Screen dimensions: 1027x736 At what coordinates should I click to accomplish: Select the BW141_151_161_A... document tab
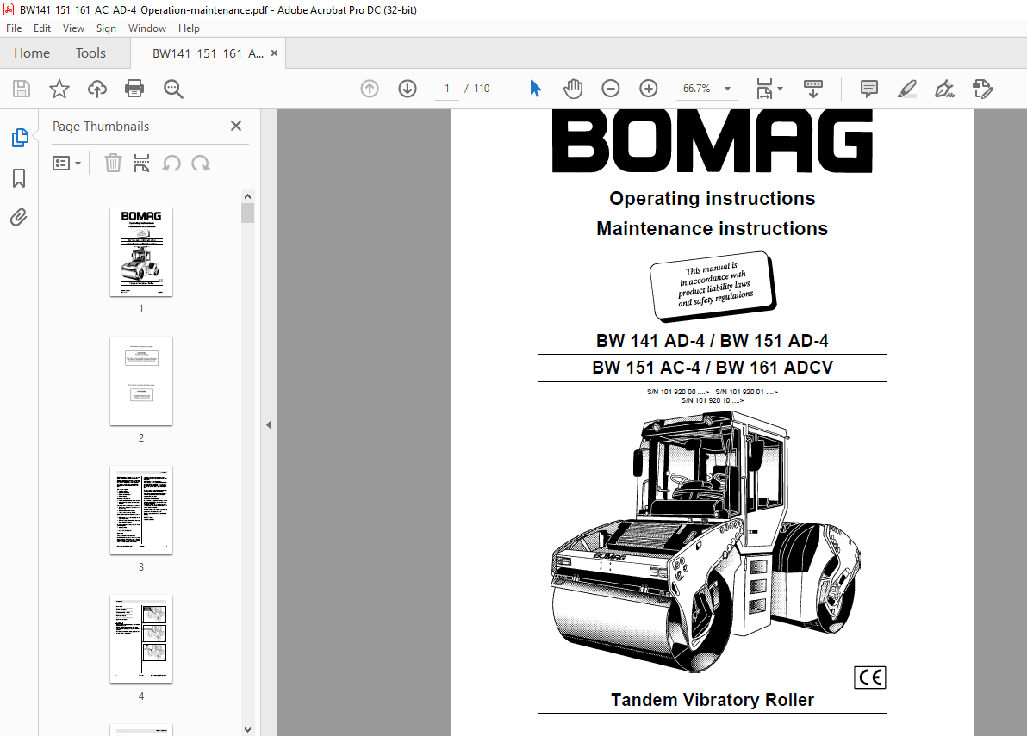(208, 53)
